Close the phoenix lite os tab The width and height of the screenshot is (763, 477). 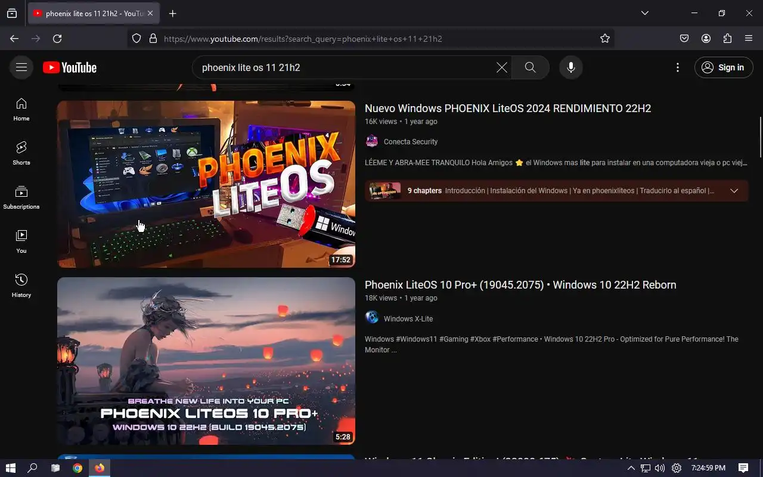[150, 13]
